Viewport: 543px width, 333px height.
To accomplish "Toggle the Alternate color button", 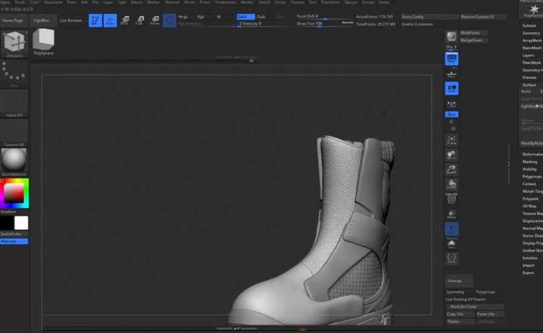I will coord(14,241).
